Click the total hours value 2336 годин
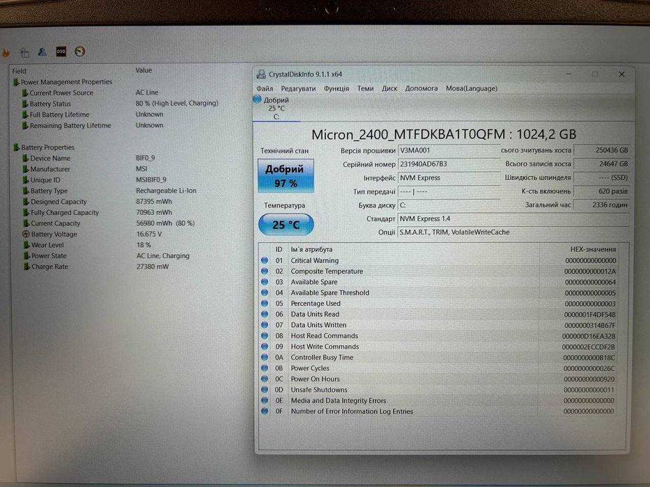650x487 pixels. [x=602, y=205]
